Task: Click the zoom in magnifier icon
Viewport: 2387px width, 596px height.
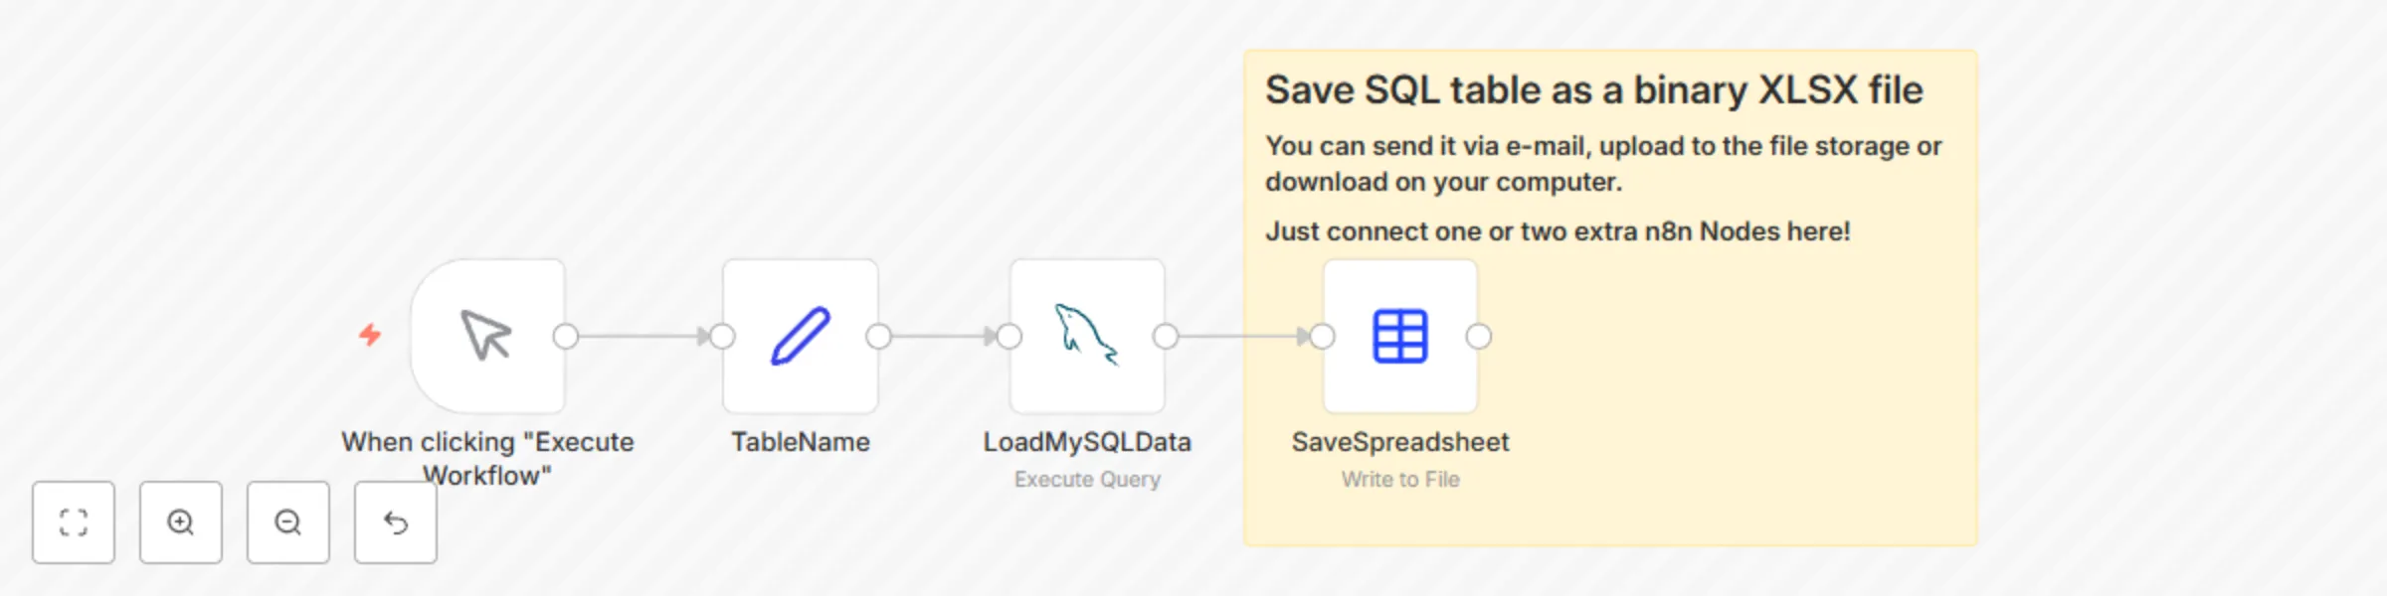Action: click(x=180, y=521)
